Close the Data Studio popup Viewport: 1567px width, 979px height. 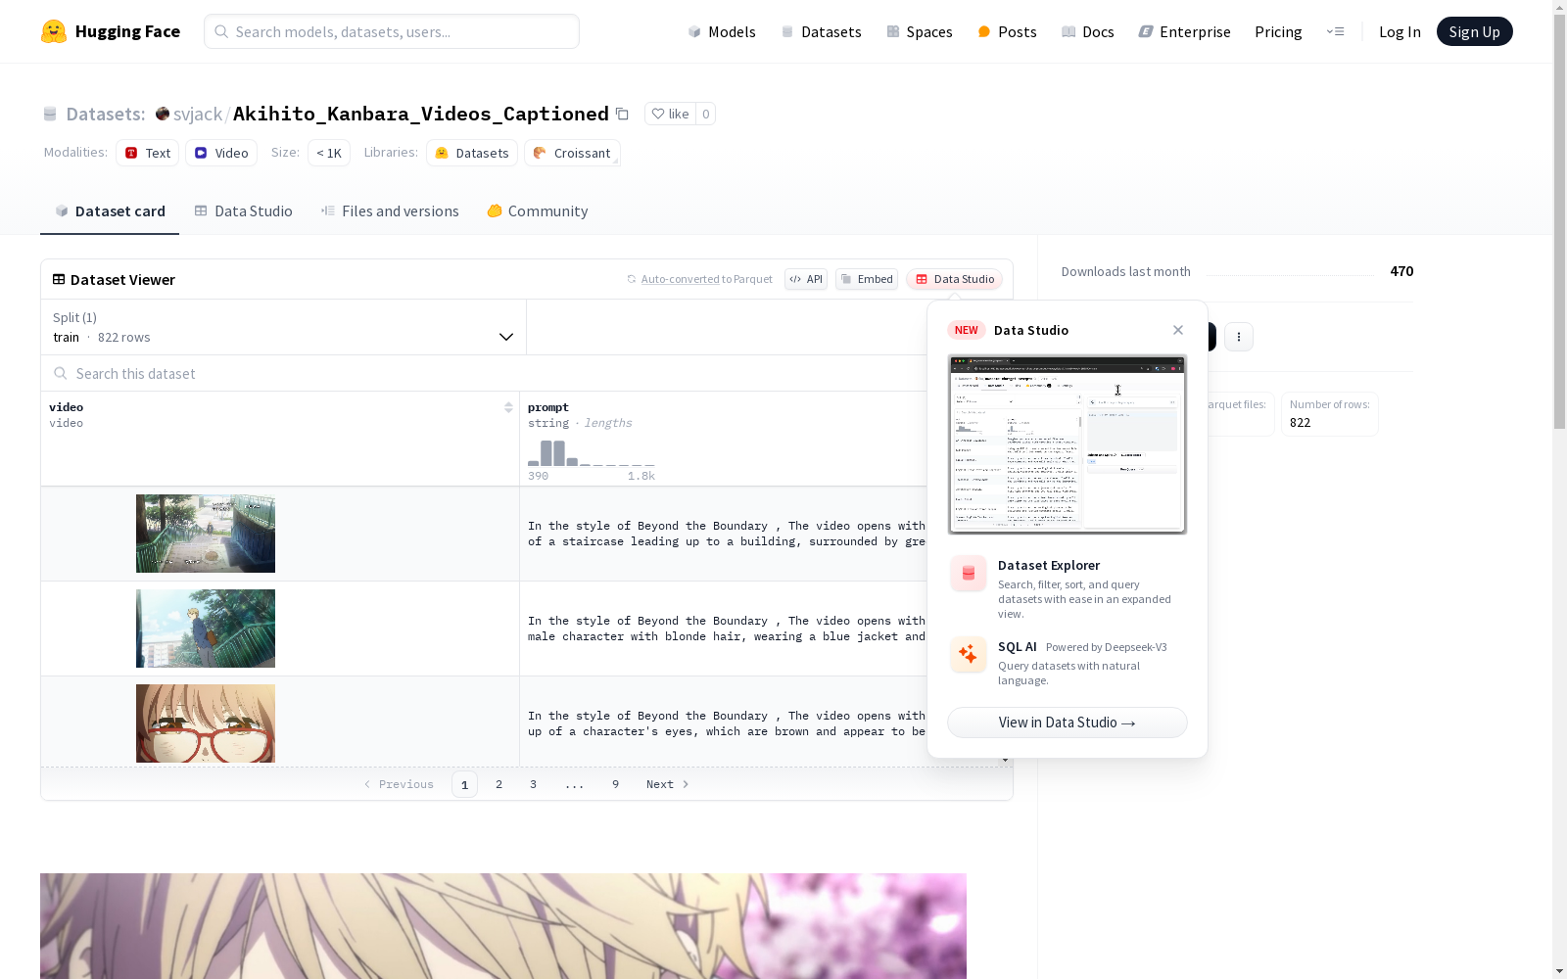1178,330
